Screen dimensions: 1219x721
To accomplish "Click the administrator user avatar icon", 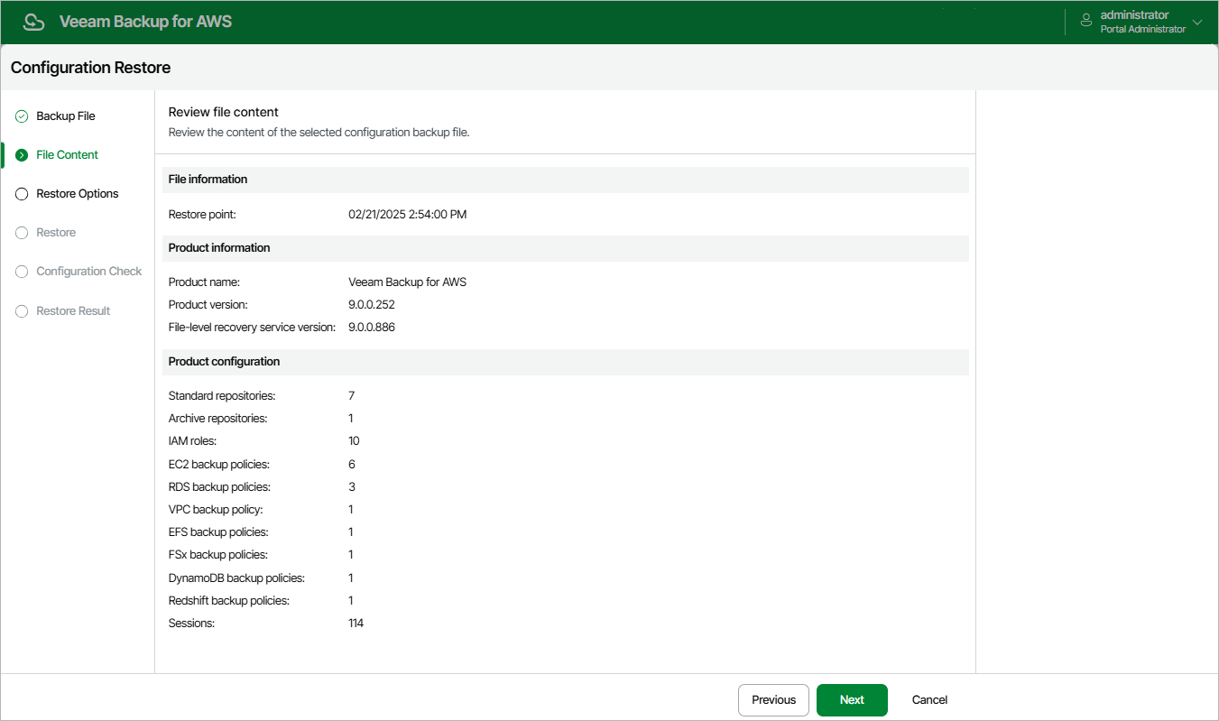I will pos(1085,22).
